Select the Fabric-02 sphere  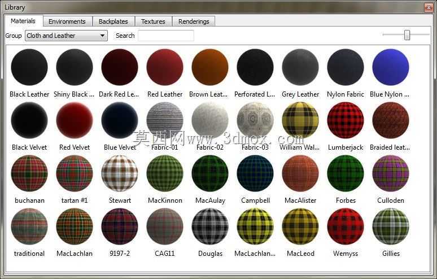[210, 120]
